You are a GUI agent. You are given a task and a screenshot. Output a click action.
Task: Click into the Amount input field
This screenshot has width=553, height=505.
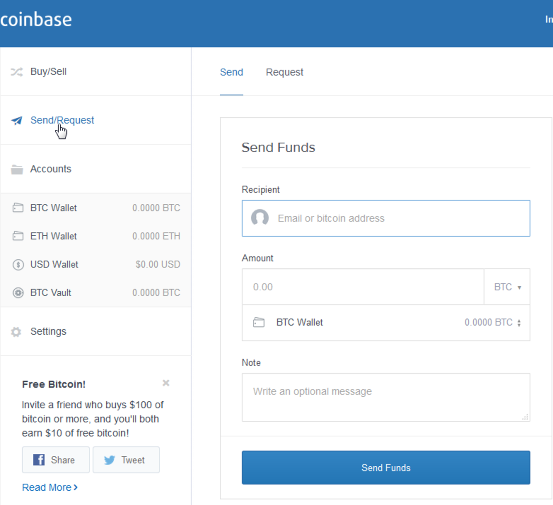coord(363,287)
